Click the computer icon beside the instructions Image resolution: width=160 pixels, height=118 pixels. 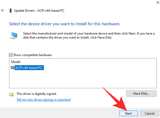click(x=15, y=35)
